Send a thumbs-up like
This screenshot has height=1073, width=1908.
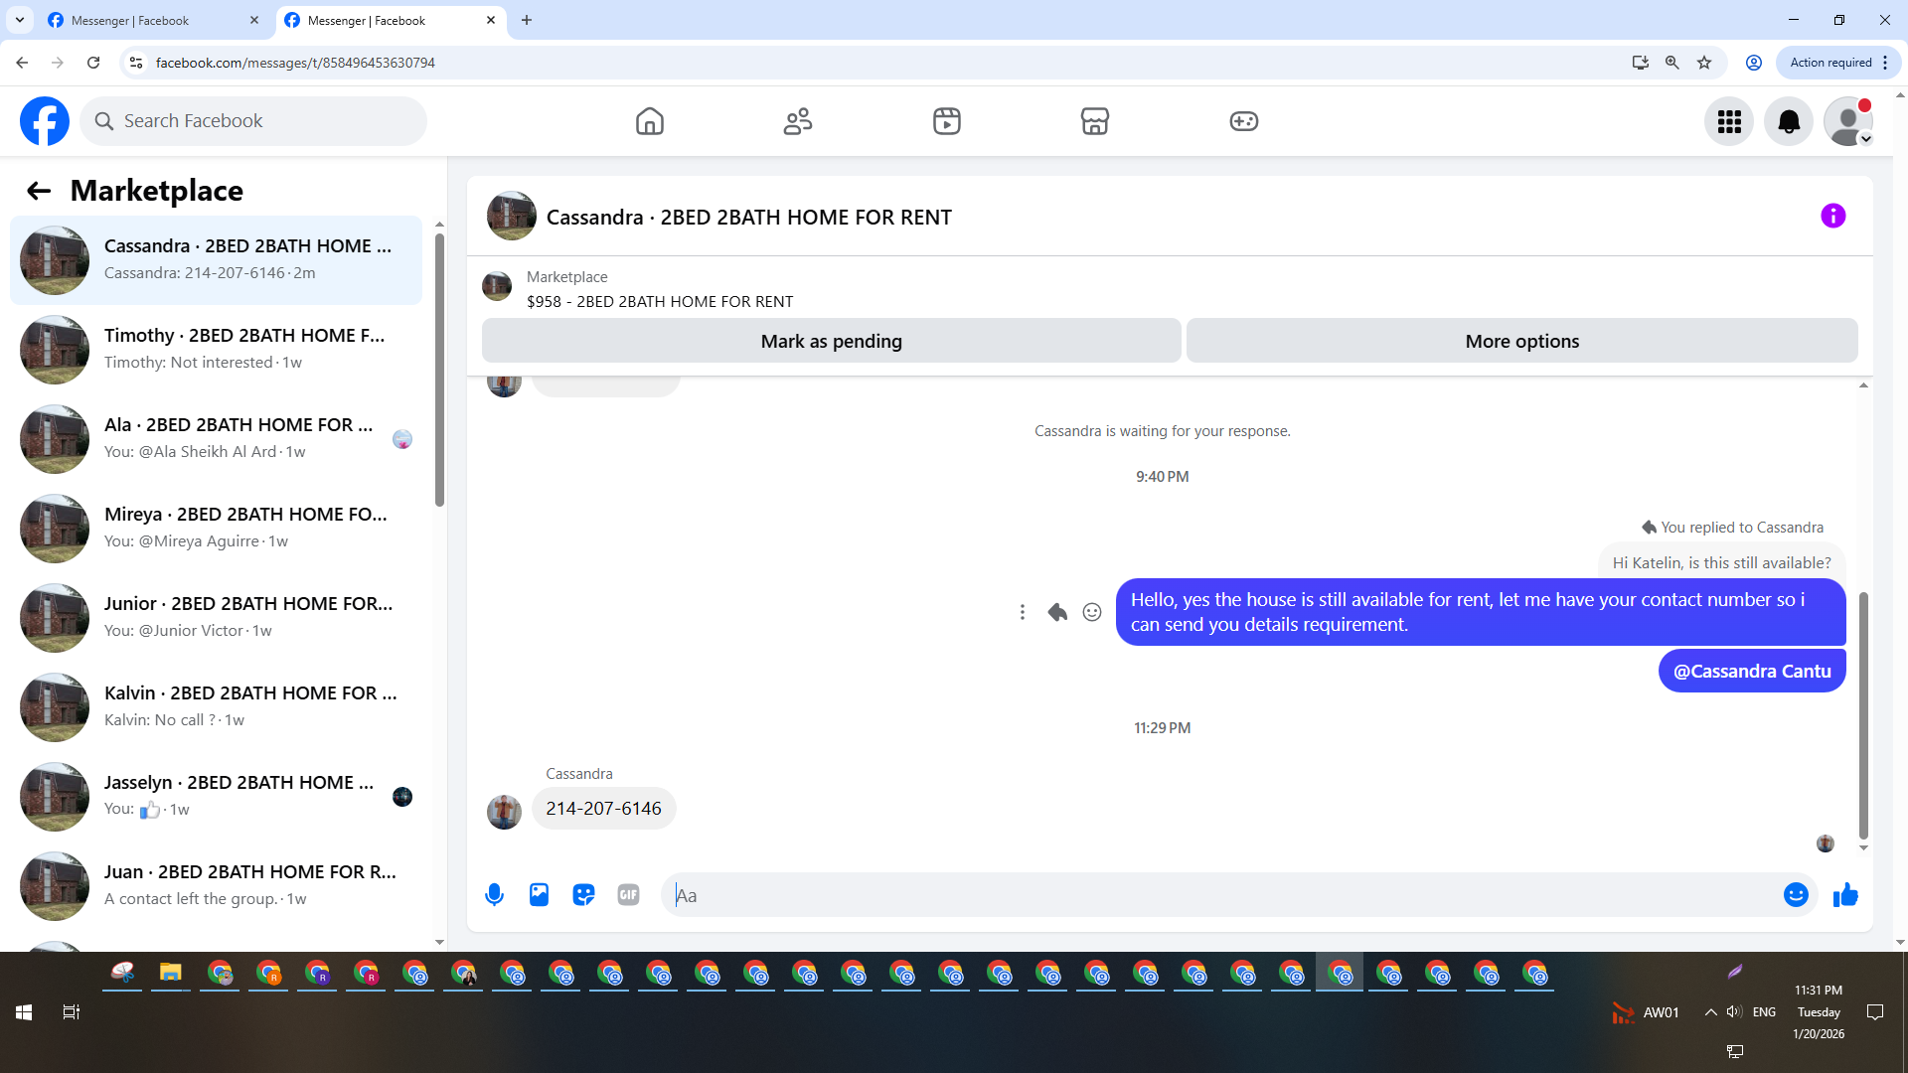(1845, 895)
